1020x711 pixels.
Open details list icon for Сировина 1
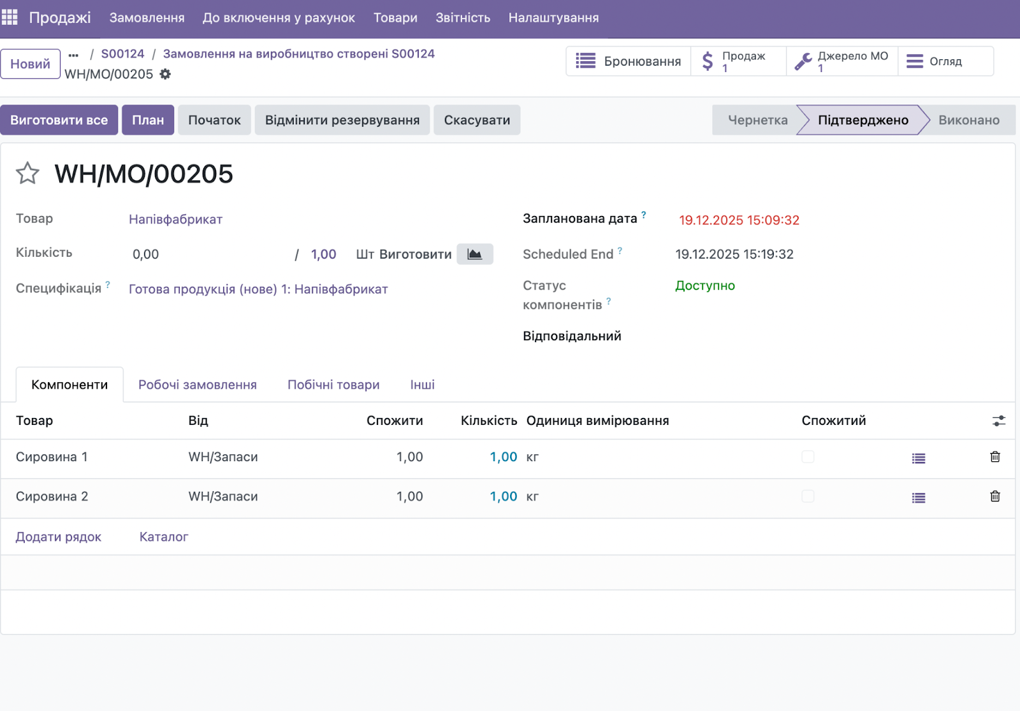pos(918,458)
